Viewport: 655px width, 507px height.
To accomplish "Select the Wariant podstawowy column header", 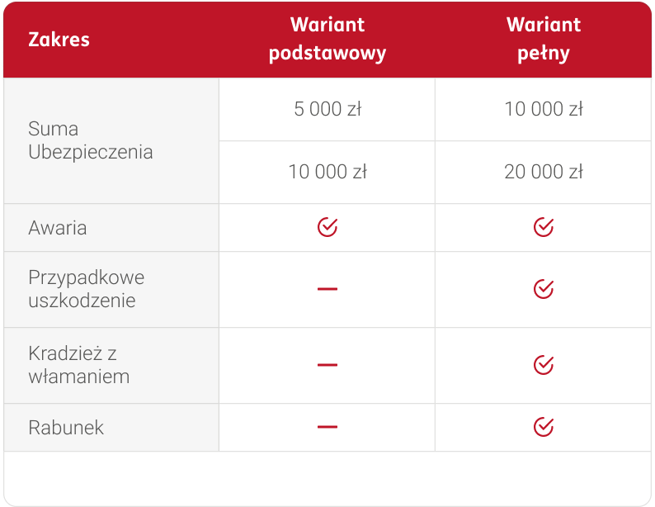I will [x=327, y=39].
